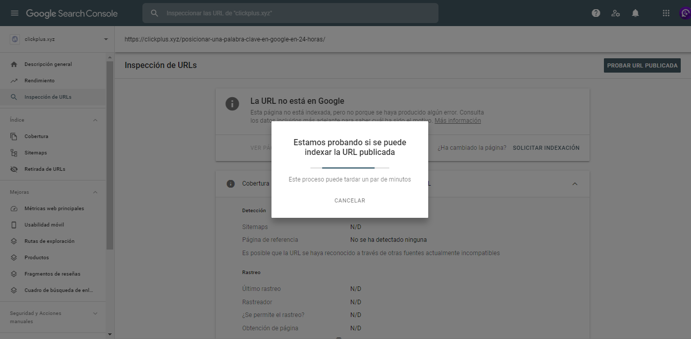This screenshot has height=339, width=691.
Task: Cancel the URL indexing test
Action: [x=349, y=200]
